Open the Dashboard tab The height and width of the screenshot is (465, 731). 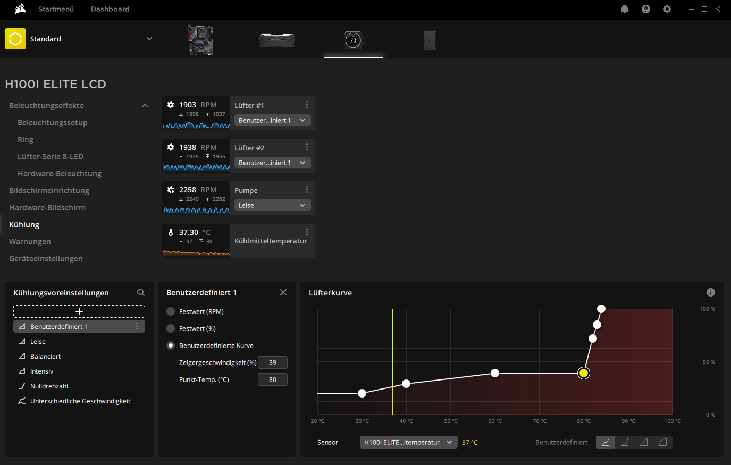click(110, 9)
